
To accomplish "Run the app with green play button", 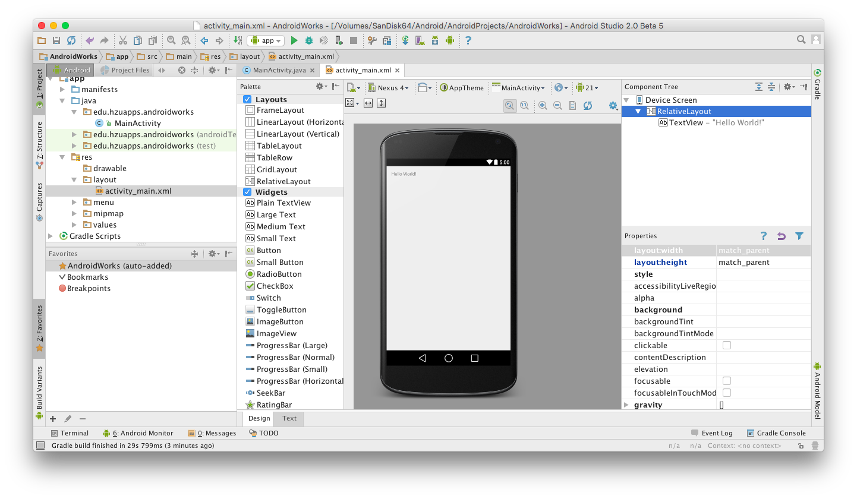I will [294, 40].
